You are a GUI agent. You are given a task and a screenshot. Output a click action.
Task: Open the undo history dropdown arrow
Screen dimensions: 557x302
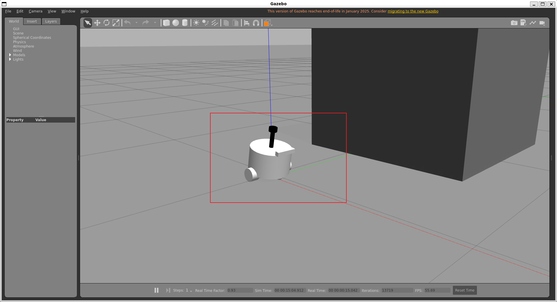coord(136,23)
